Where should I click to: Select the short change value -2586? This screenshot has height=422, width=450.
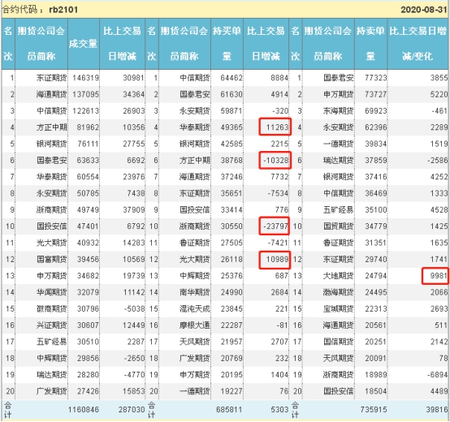tap(437, 160)
